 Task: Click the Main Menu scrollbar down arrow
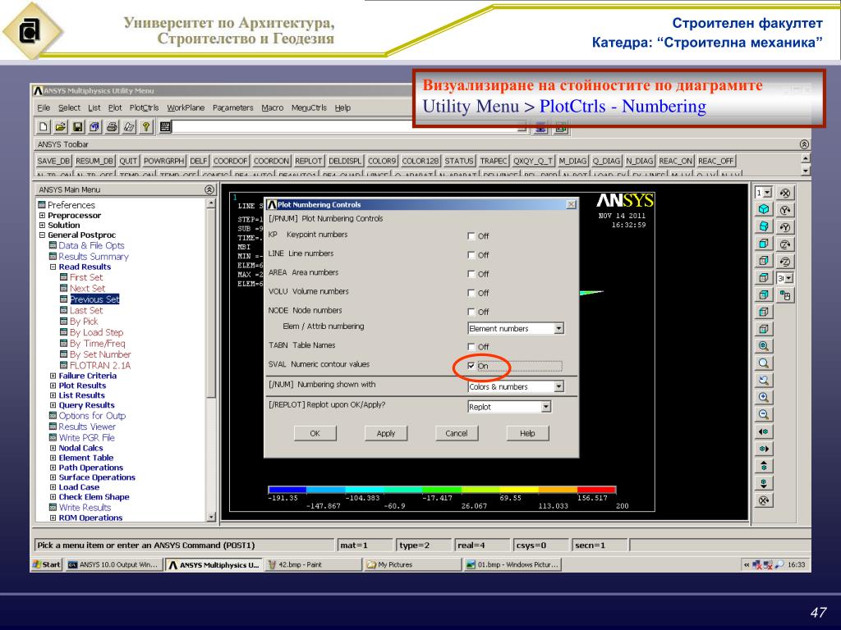tap(211, 517)
